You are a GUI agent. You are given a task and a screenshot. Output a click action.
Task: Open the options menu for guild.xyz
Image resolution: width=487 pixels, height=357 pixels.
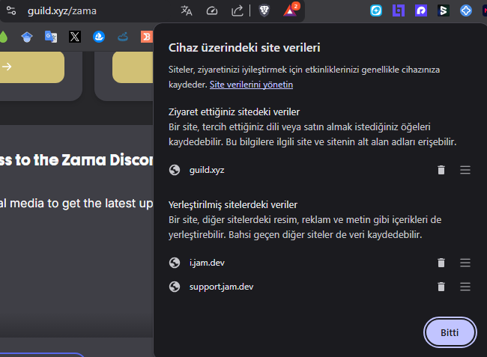[x=465, y=170]
